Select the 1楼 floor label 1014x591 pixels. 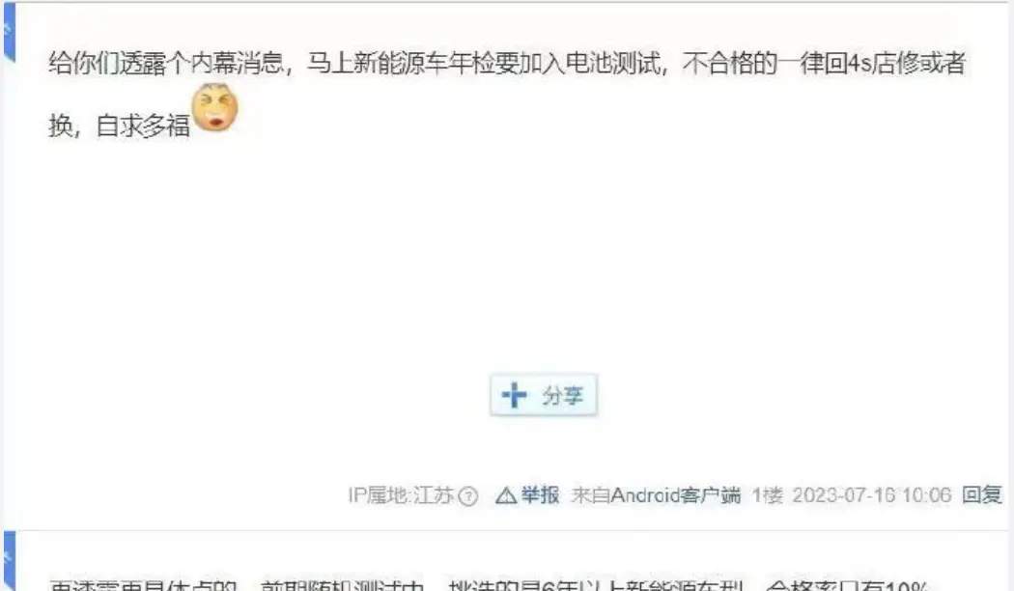[767, 495]
